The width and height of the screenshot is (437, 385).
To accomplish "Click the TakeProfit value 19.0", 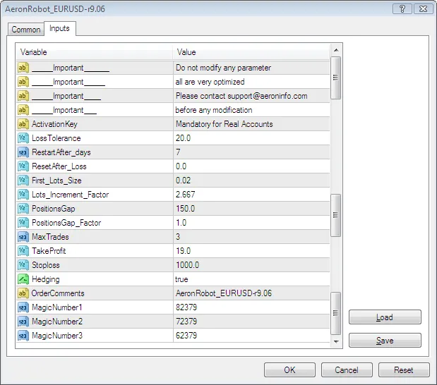I will [x=184, y=251].
